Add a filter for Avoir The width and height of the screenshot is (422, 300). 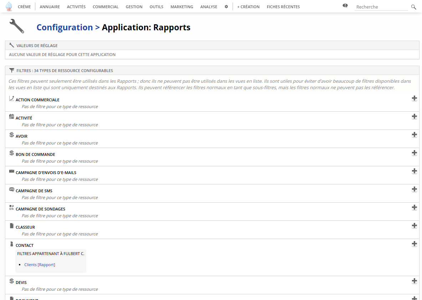pyautogui.click(x=415, y=135)
